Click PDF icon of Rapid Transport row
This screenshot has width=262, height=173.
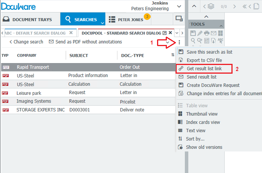tap(5, 67)
